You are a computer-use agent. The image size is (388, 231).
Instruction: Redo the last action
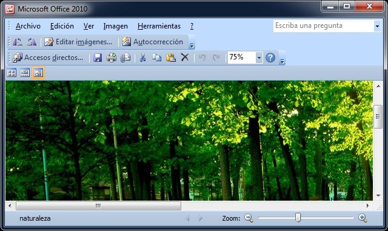coord(216,58)
